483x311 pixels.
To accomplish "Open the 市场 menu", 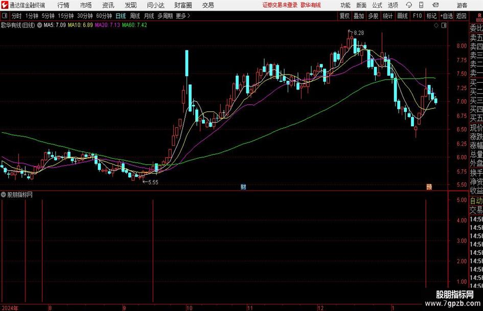I will [x=86, y=5].
